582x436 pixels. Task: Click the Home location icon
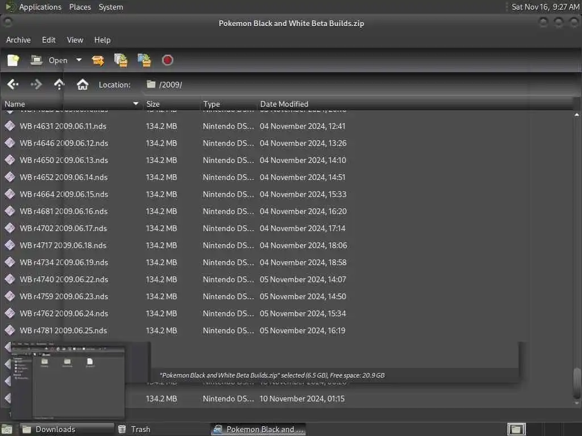82,85
